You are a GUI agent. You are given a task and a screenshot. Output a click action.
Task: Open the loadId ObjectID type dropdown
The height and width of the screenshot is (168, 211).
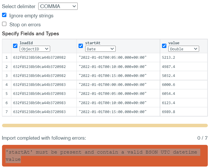[x=35, y=49]
